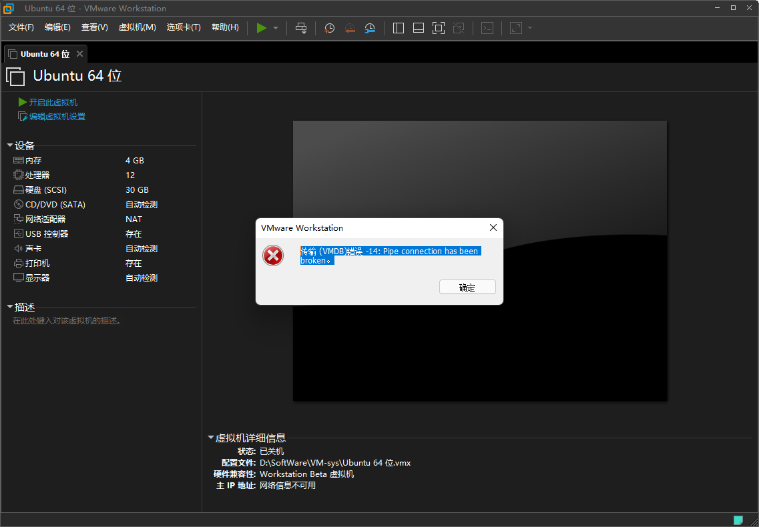Click the Unity mode toolbar icon
Screen dimensions: 759x527
pos(459,28)
